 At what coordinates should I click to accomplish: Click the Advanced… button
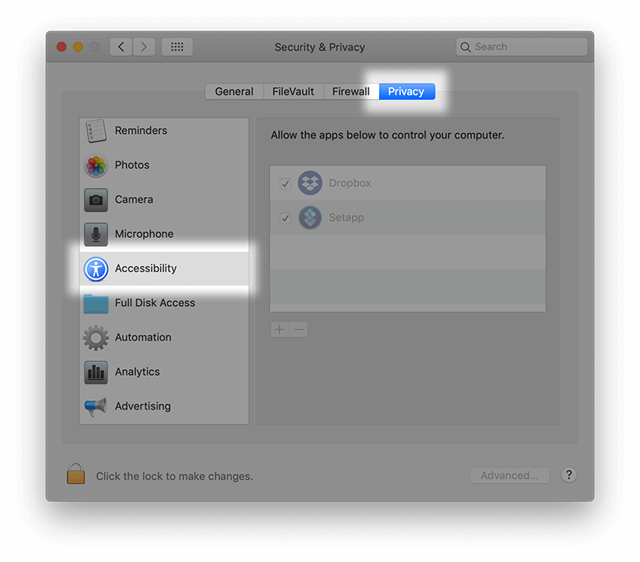coord(510,475)
